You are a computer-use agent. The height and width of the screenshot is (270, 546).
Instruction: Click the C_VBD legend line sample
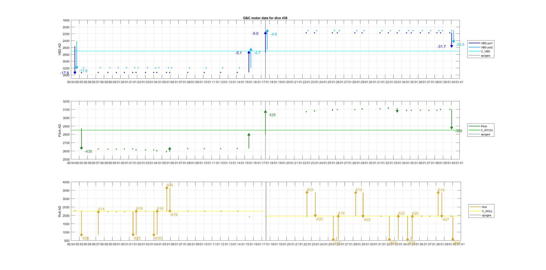tap(474, 51)
